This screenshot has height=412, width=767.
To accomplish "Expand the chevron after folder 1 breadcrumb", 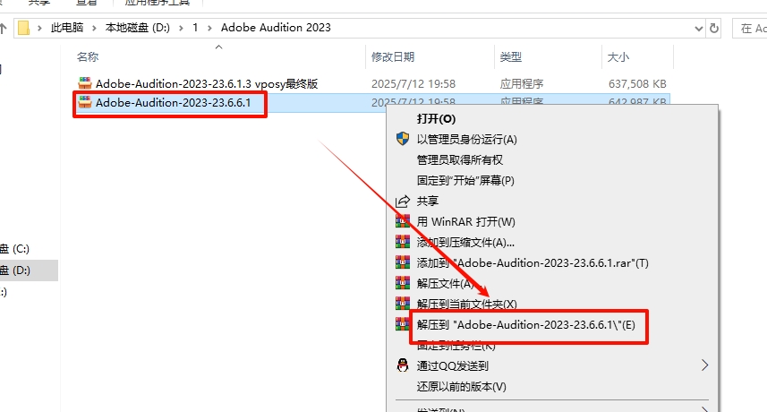I will [209, 29].
